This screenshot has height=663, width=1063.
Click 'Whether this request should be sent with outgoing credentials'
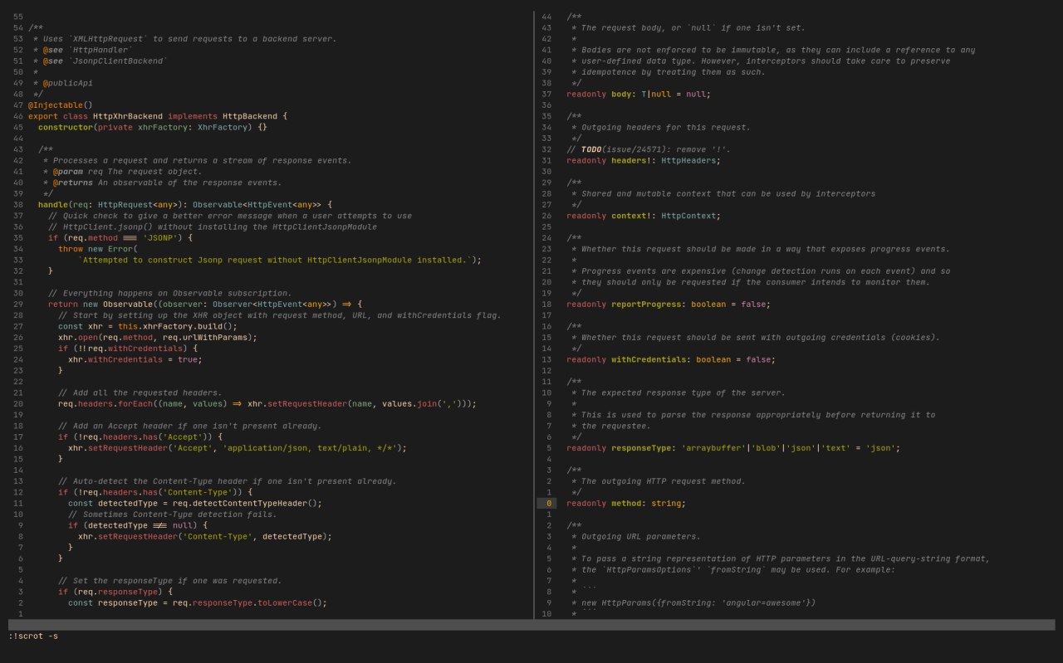(761, 337)
